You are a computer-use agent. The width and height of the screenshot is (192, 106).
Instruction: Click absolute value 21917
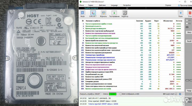tap(172, 41)
